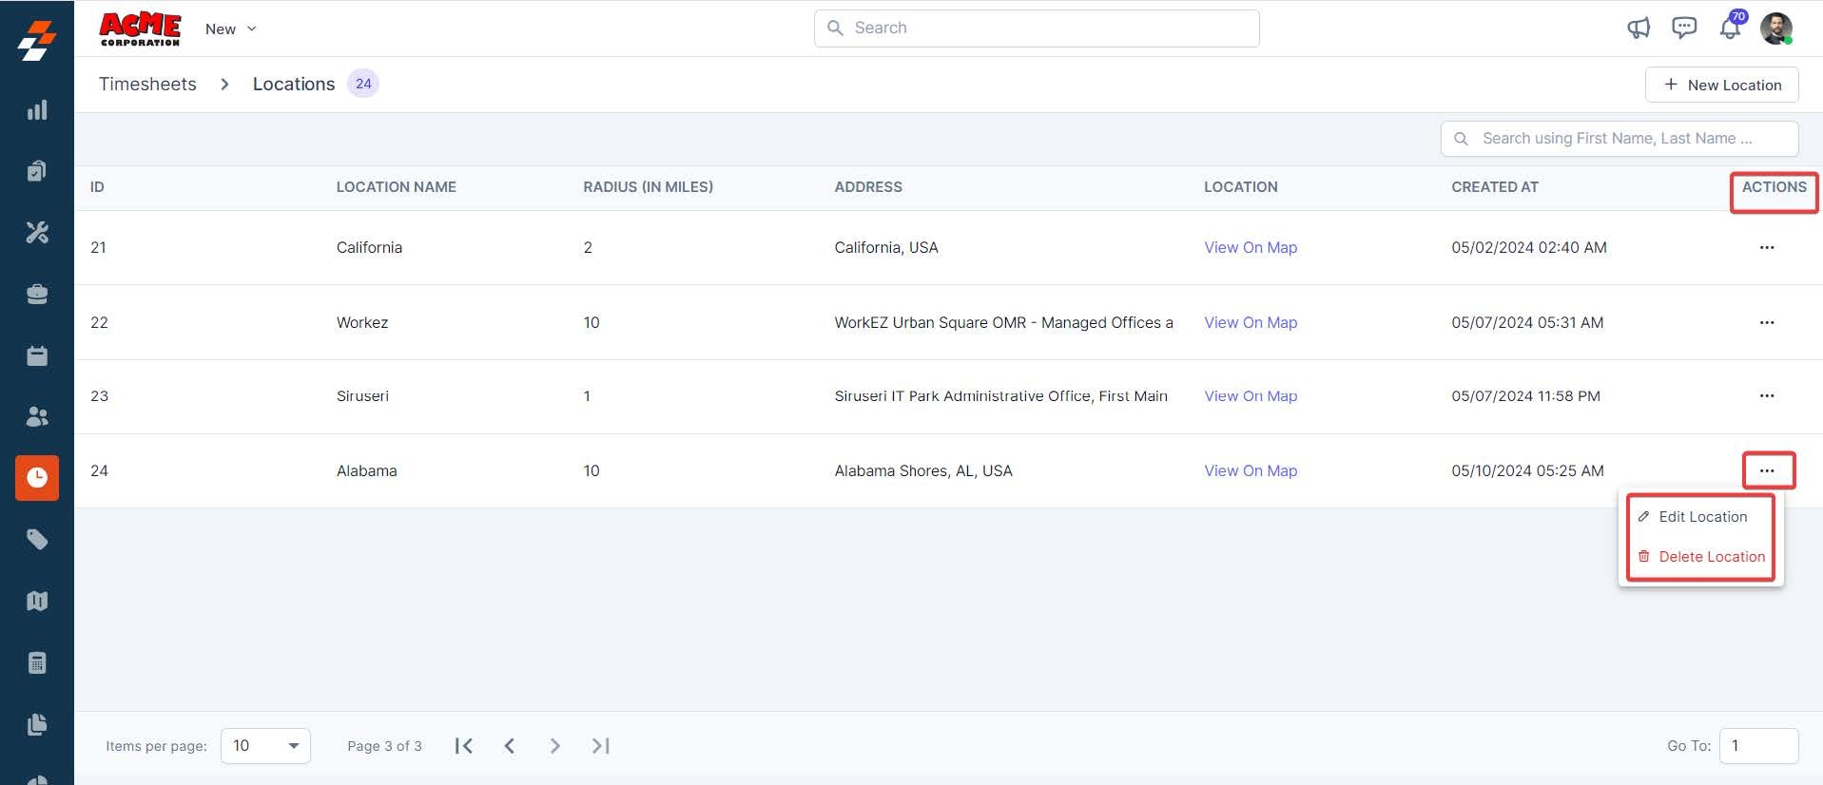Expand the New dropdown next to the logo
Screen dimensions: 1823x785
pyautogui.click(x=231, y=29)
